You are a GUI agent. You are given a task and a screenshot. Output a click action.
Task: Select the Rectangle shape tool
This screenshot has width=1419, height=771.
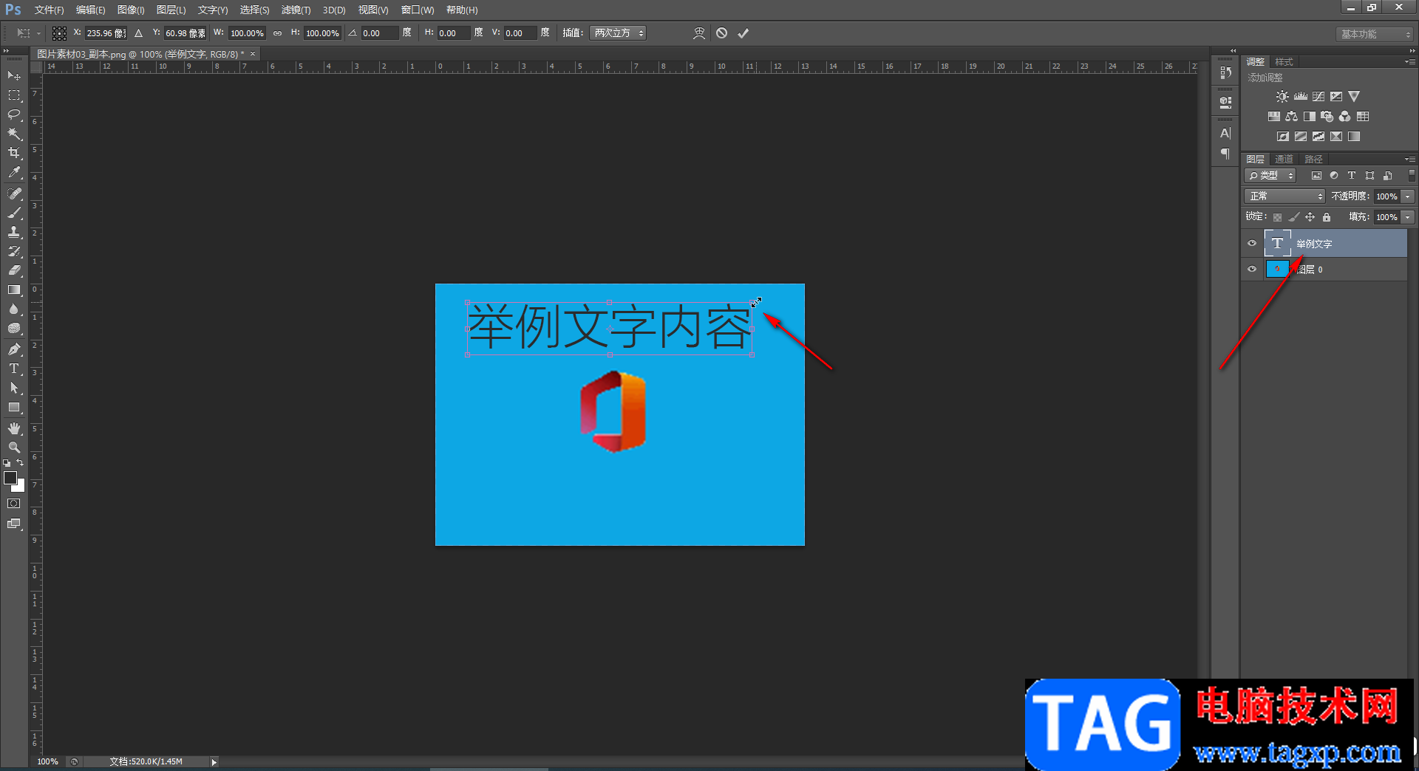[14, 408]
